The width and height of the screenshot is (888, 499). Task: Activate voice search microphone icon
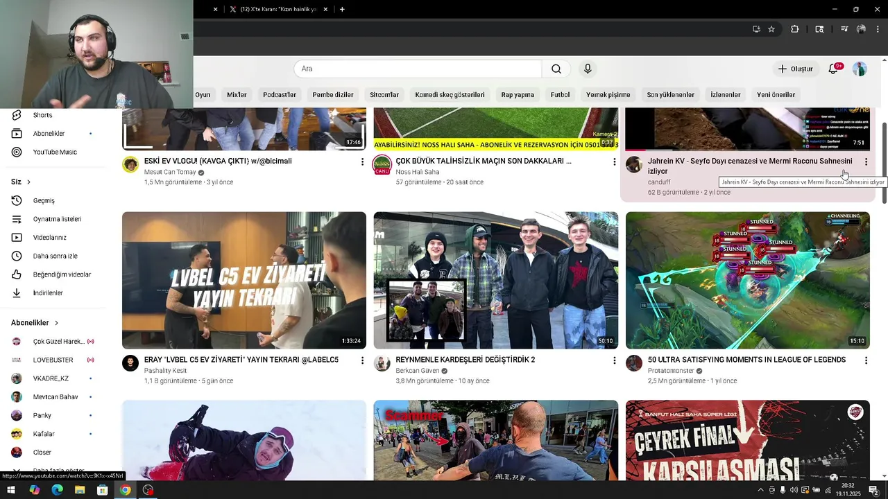[x=588, y=69]
